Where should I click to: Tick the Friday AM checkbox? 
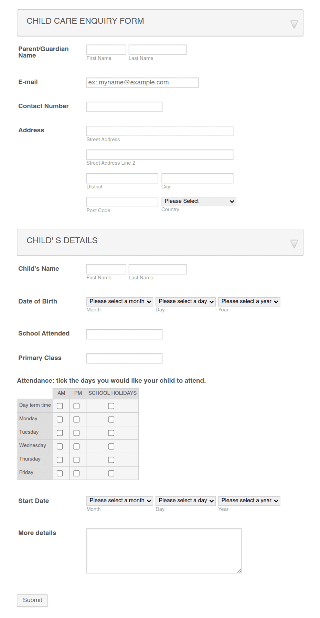tap(60, 473)
